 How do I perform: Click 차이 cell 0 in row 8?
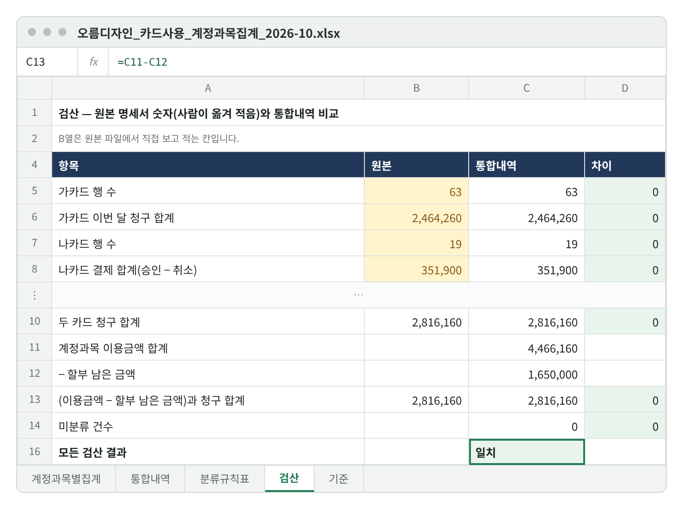point(625,269)
